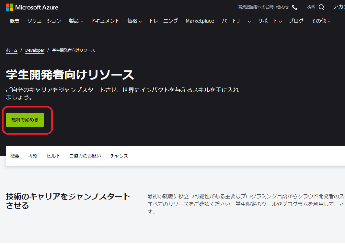Select the ビルド tab
Viewport: 345px width, 246px height.
pyautogui.click(x=53, y=156)
